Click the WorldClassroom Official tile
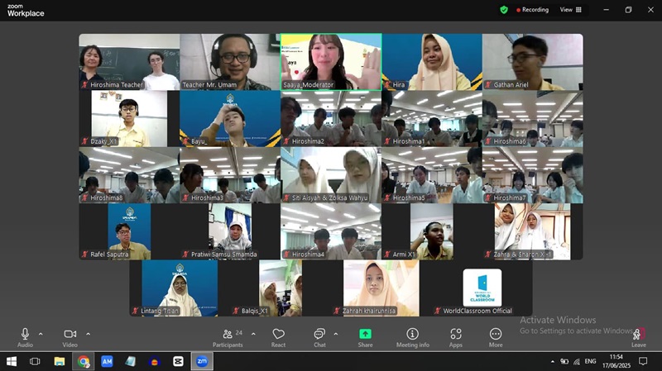 coord(482,288)
